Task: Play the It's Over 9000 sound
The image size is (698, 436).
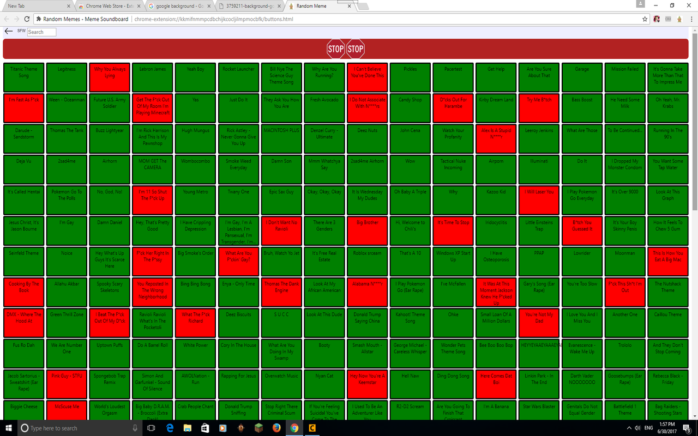Action: 625,200
